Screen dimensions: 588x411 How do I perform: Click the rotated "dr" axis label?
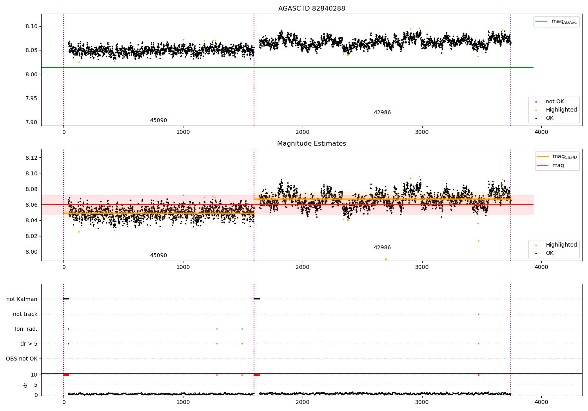click(x=25, y=385)
